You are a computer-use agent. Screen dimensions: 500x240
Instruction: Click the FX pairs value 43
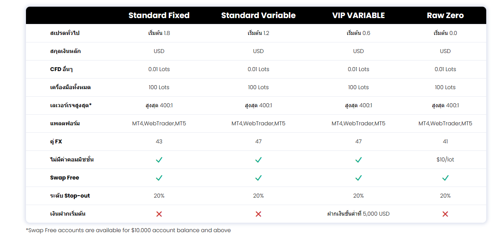coord(159,142)
